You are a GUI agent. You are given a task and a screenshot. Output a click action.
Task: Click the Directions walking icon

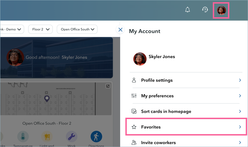click(96, 136)
